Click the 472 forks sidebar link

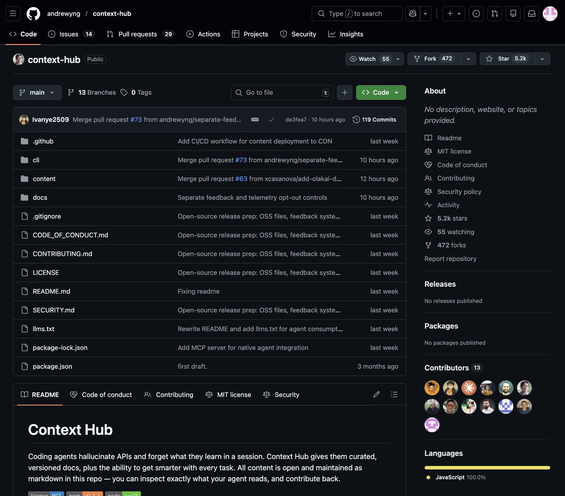click(445, 245)
